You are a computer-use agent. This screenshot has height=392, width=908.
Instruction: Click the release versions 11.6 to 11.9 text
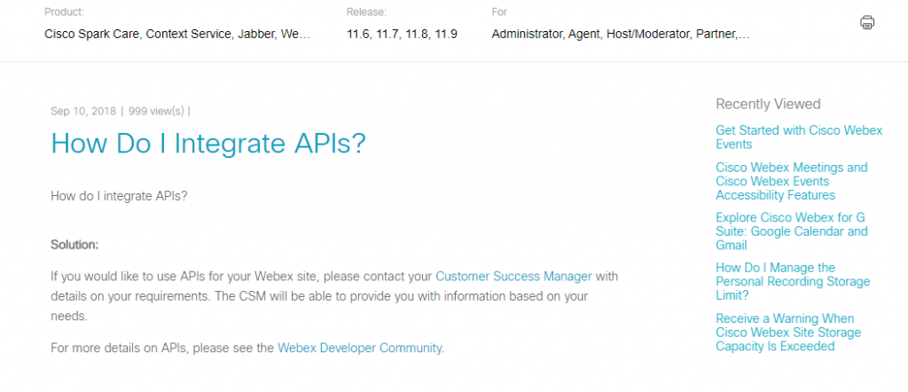(402, 35)
